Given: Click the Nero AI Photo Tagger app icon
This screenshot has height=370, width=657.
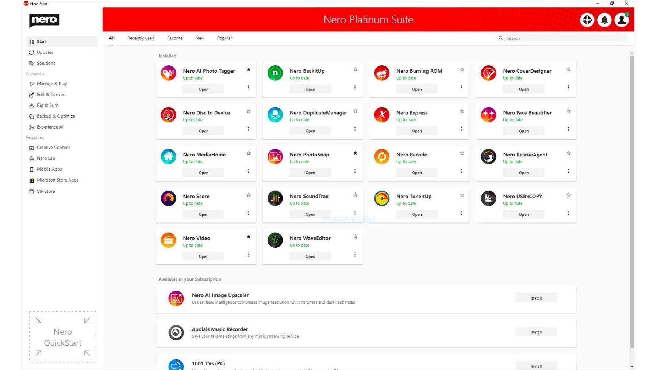Looking at the screenshot, I should pos(168,73).
